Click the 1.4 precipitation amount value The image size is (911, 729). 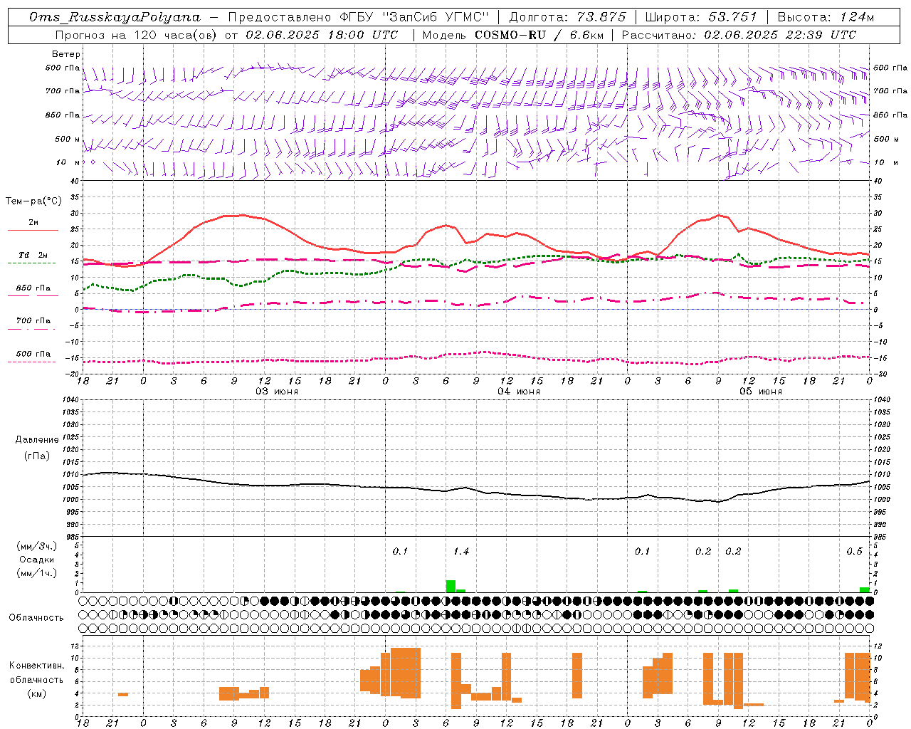[460, 551]
